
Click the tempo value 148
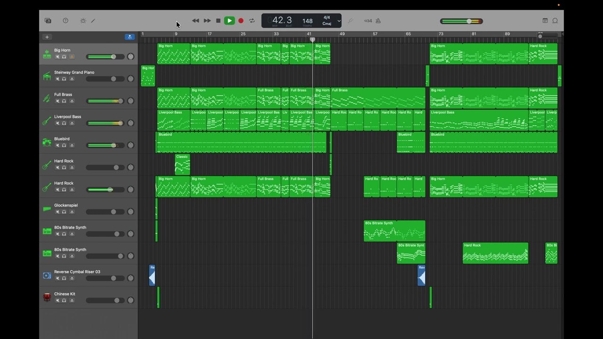(x=307, y=21)
